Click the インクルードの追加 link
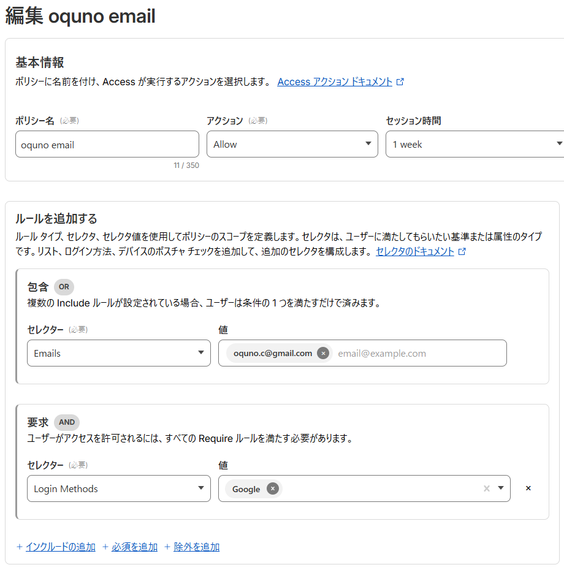The image size is (564, 570). 60,546
